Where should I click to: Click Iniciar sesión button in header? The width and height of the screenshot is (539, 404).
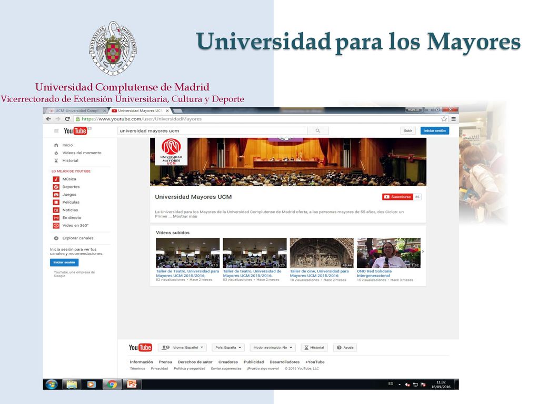coord(435,131)
